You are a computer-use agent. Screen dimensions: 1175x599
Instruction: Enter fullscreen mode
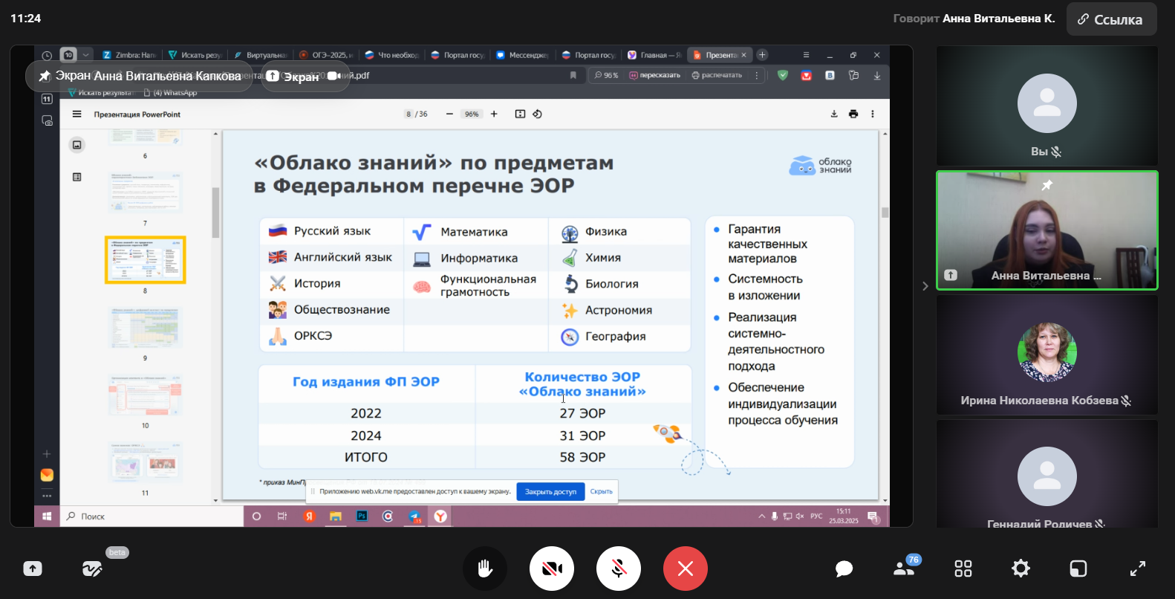click(1137, 569)
